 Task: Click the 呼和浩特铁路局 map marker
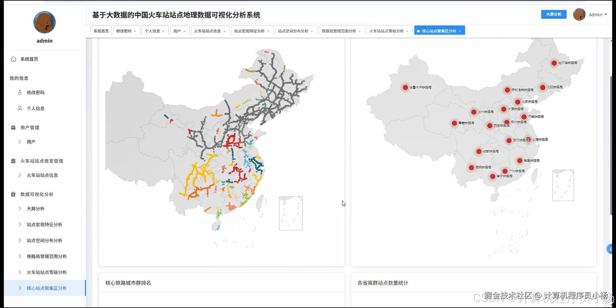(x=507, y=90)
